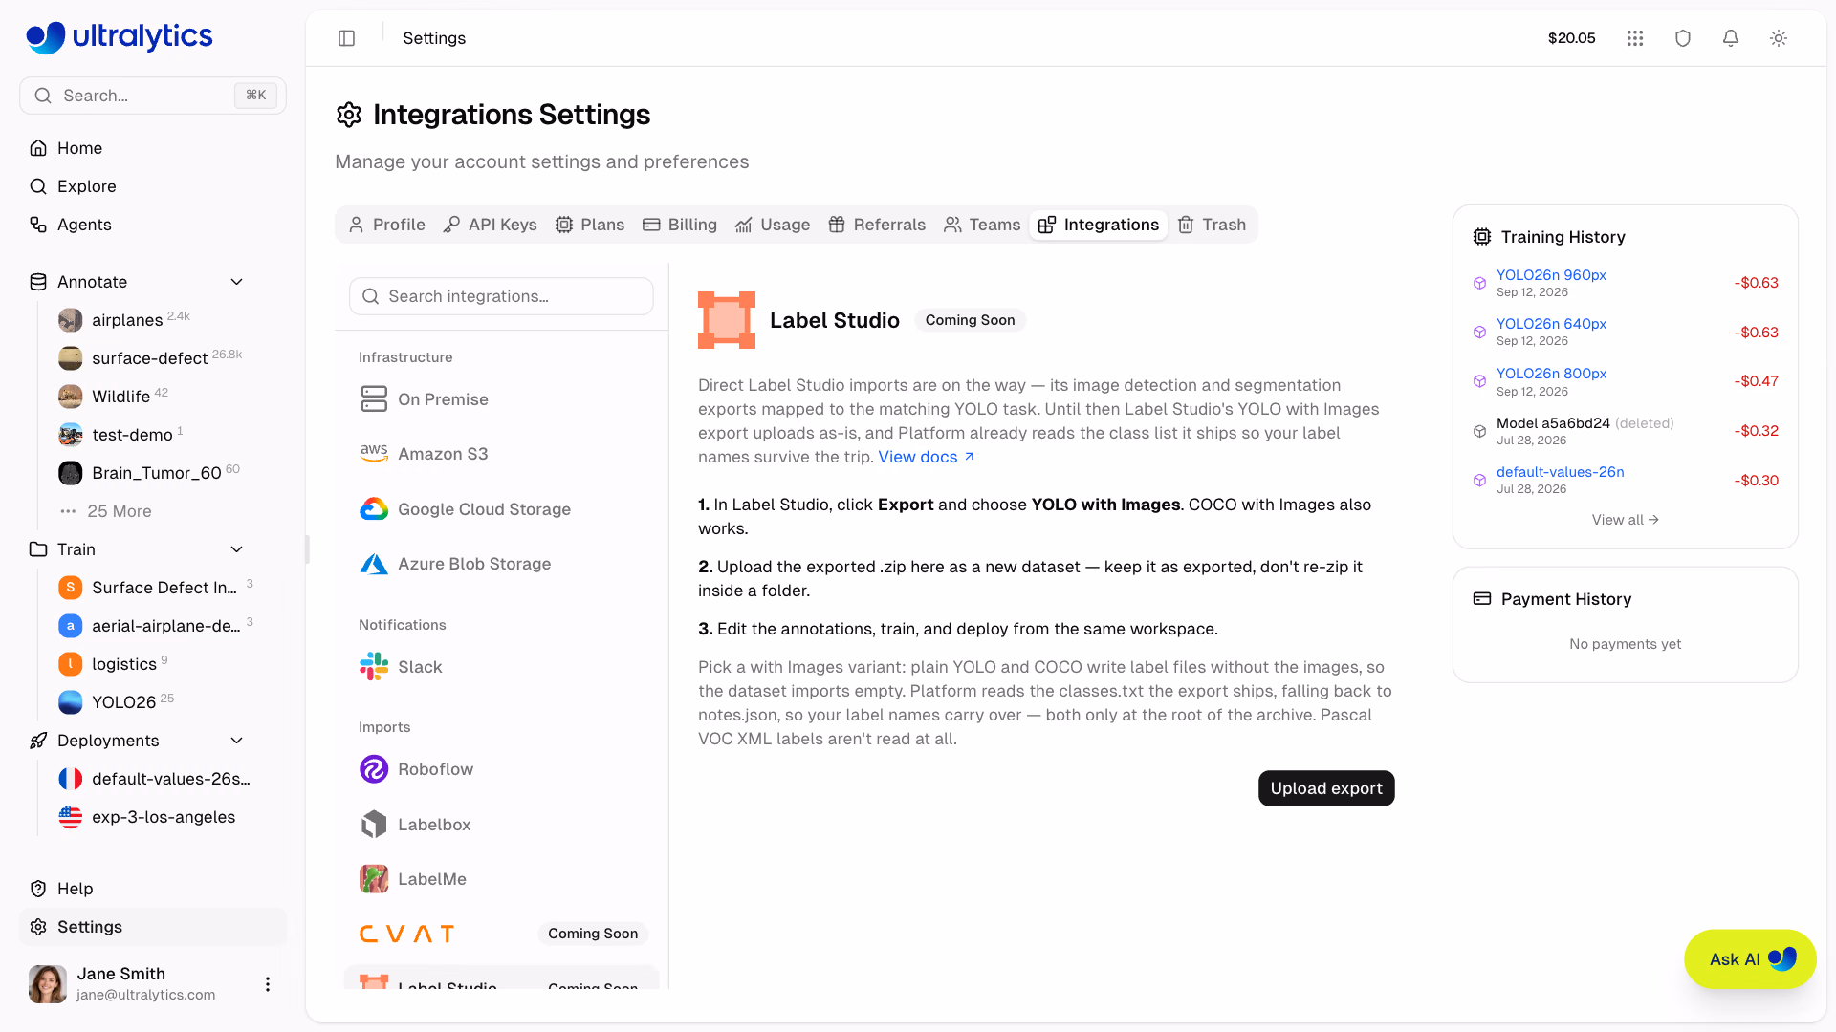This screenshot has height=1032, width=1836.
Task: Select Azure Blob Storage integration
Action: tap(501, 564)
